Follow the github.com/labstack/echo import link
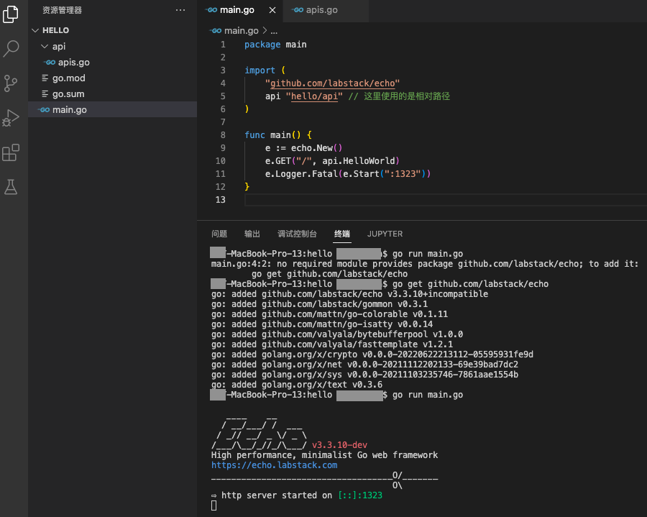Image resolution: width=647 pixels, height=517 pixels. [333, 83]
